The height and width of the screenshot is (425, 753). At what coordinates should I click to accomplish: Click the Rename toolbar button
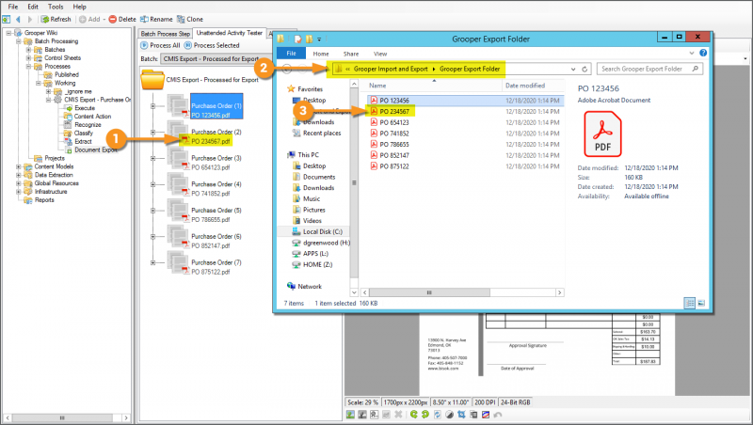pos(156,19)
